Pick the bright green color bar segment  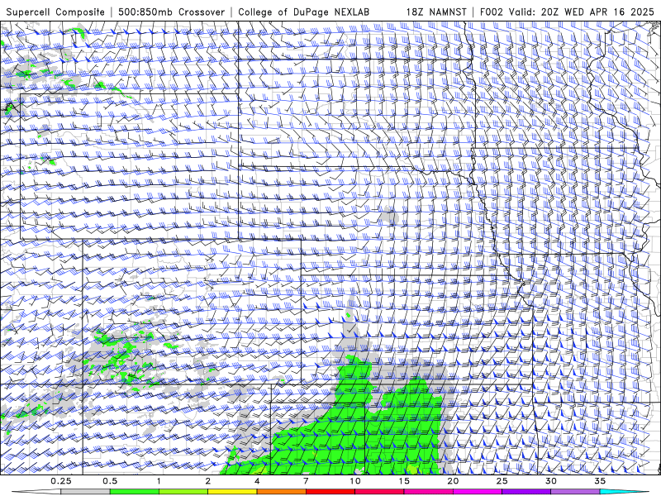point(135,492)
